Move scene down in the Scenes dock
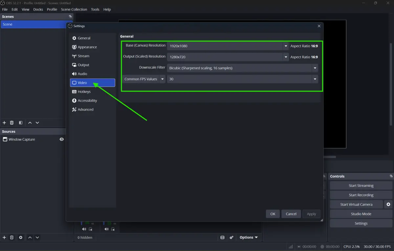The width and height of the screenshot is (394, 251). (37, 123)
